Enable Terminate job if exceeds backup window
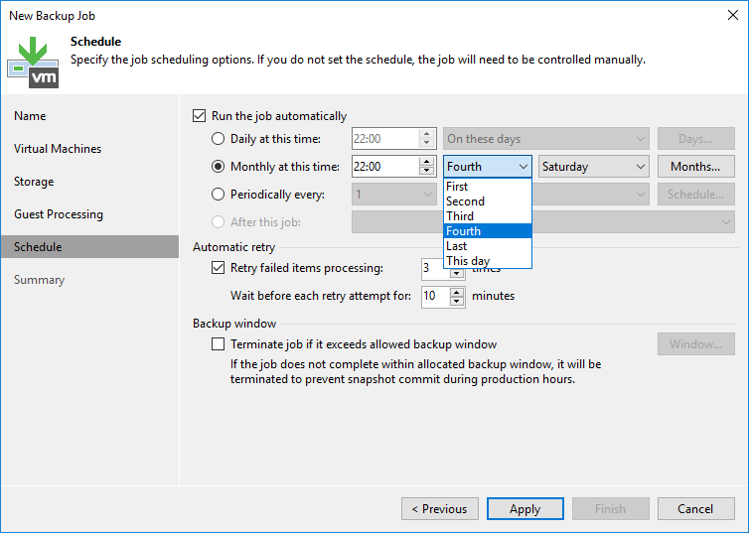This screenshot has height=533, width=749. [219, 344]
